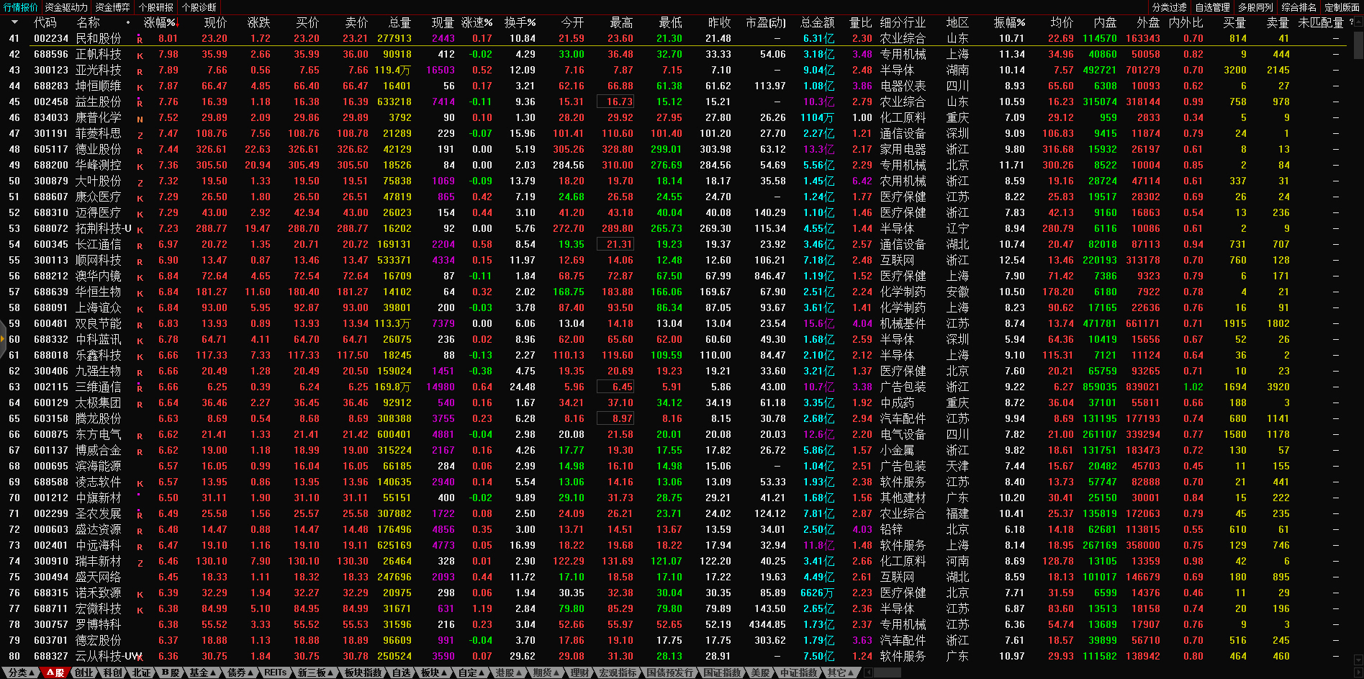Open 自选管理 watchlist manager
This screenshot has width=1364, height=679.
(x=1212, y=7)
